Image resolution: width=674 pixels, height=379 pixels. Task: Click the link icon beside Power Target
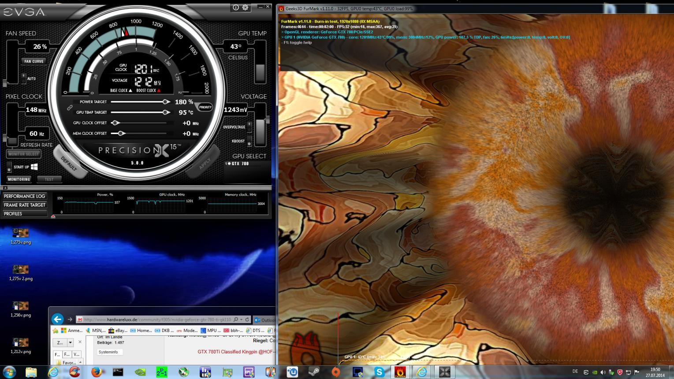coord(70,108)
